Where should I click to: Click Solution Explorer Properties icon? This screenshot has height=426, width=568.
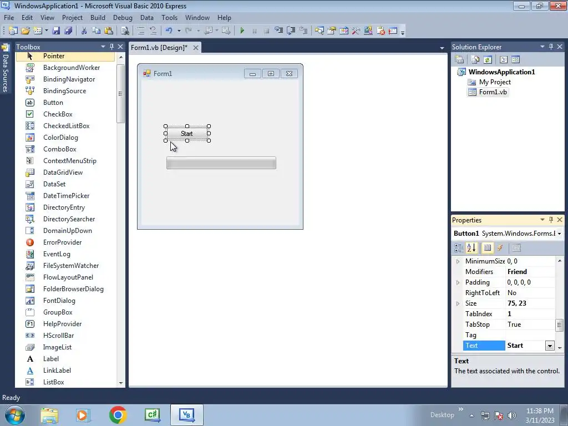click(x=459, y=59)
